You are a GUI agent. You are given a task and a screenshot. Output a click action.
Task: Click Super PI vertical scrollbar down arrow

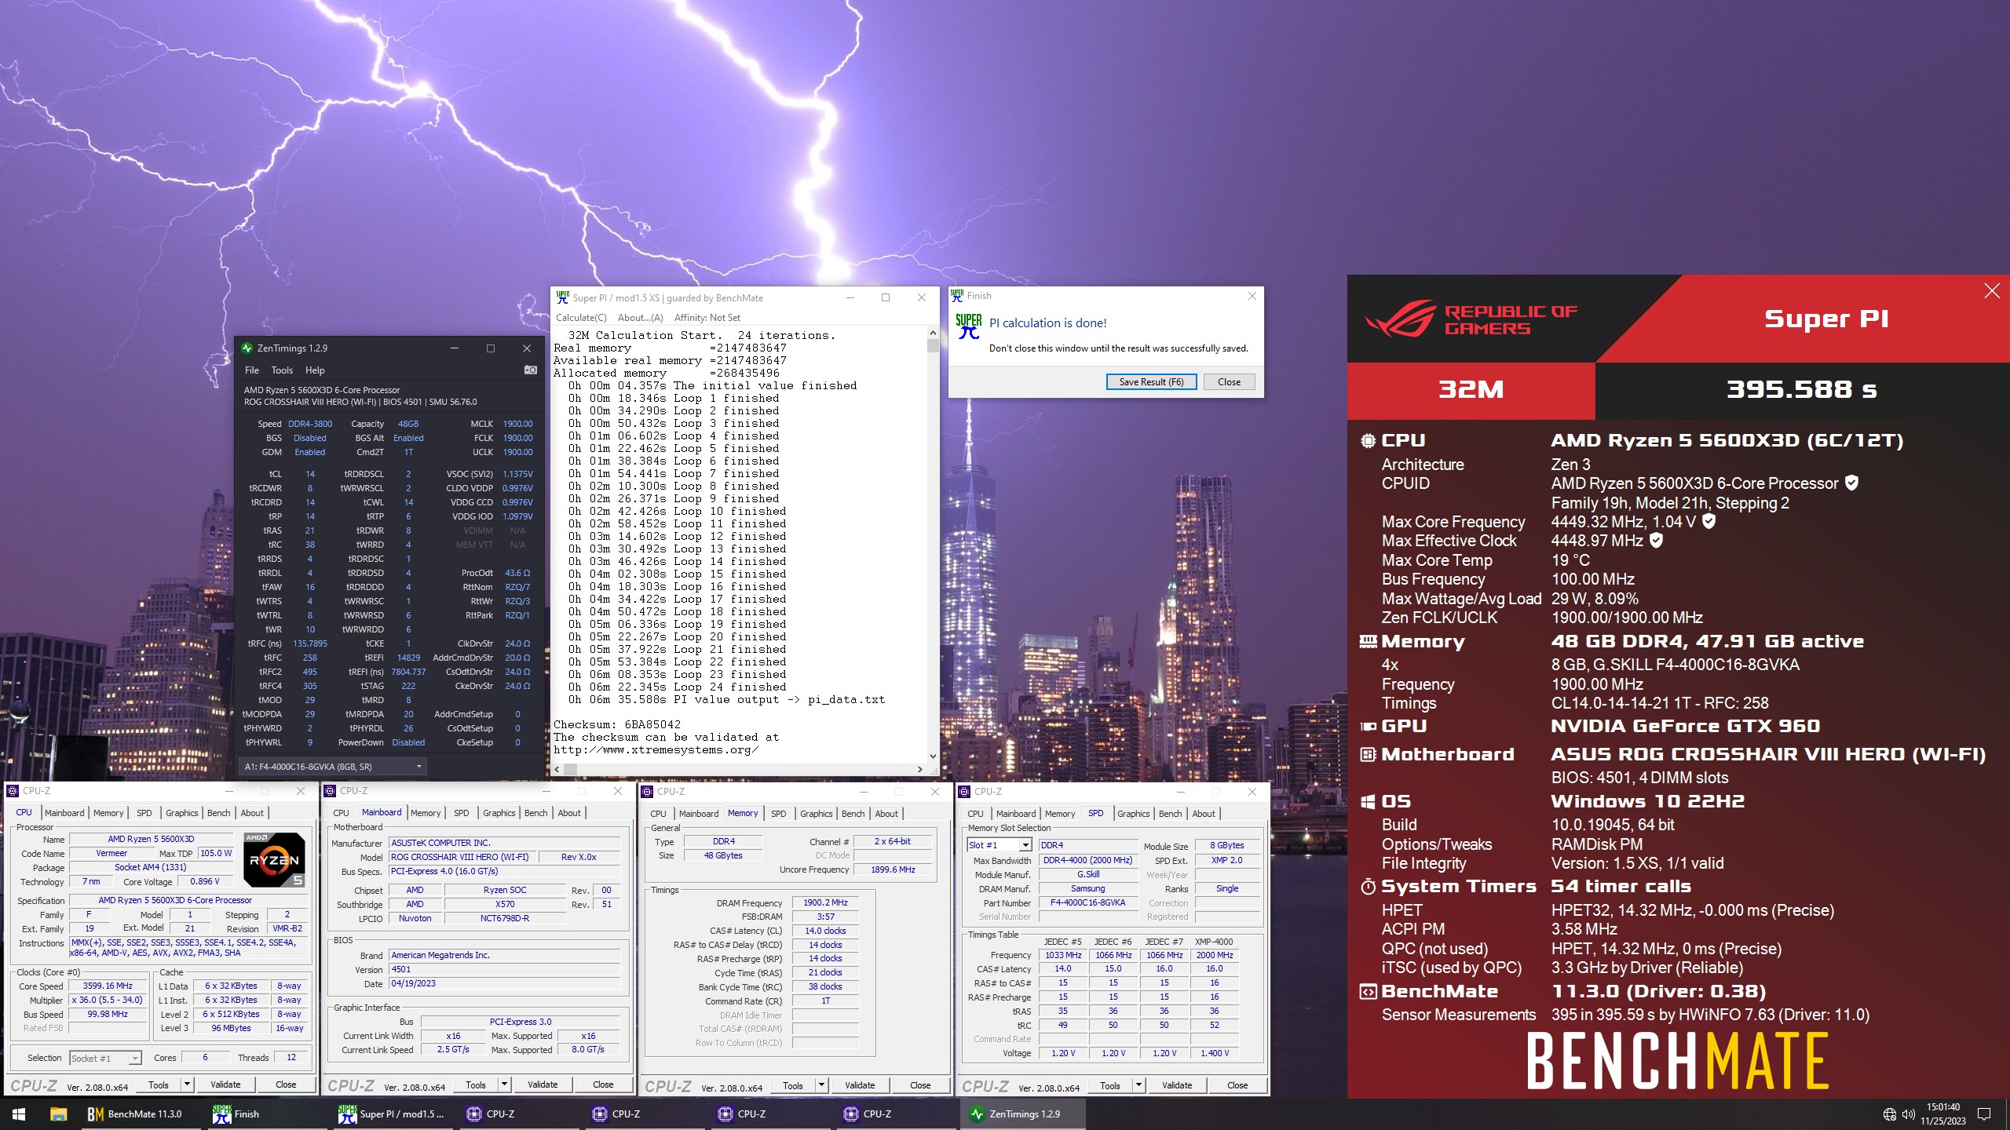point(933,756)
